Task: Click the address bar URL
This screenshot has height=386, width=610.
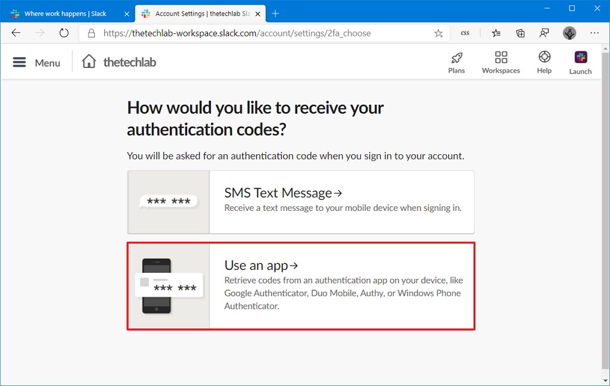Action: coord(237,33)
